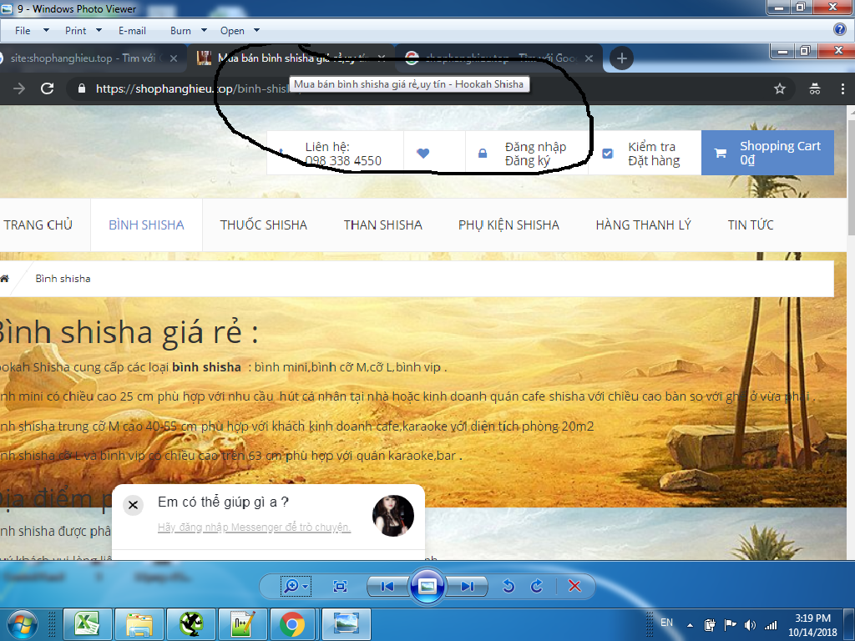Click the power plug tray icon
This screenshot has height=641, width=855.
coord(710,625)
